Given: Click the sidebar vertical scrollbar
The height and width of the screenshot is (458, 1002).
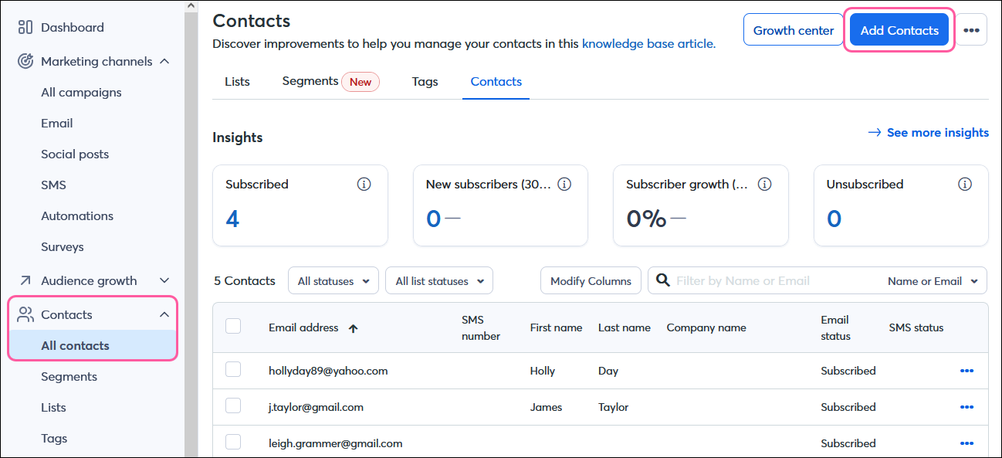Looking at the screenshot, I should coord(191,235).
